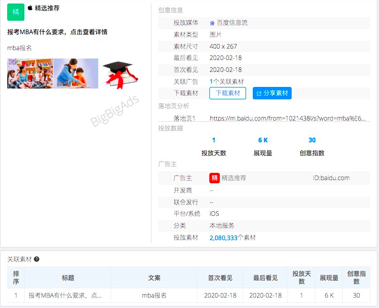Screen dimensions: 379x308
Task: Click the 投放天数 value 1 in 投放数据
Action: pos(214,140)
